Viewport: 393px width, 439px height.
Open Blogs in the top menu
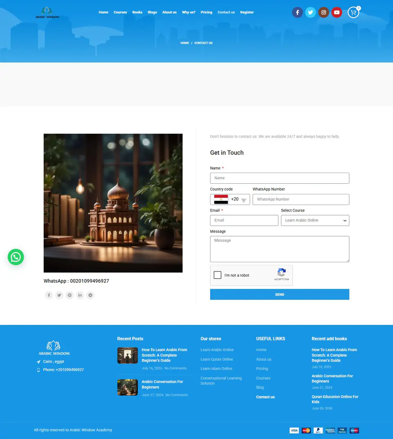pos(152,12)
